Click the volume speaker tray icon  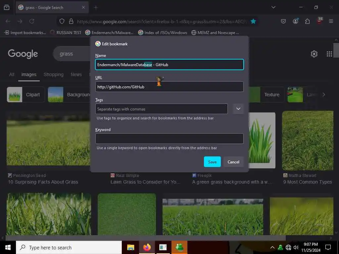(296, 247)
